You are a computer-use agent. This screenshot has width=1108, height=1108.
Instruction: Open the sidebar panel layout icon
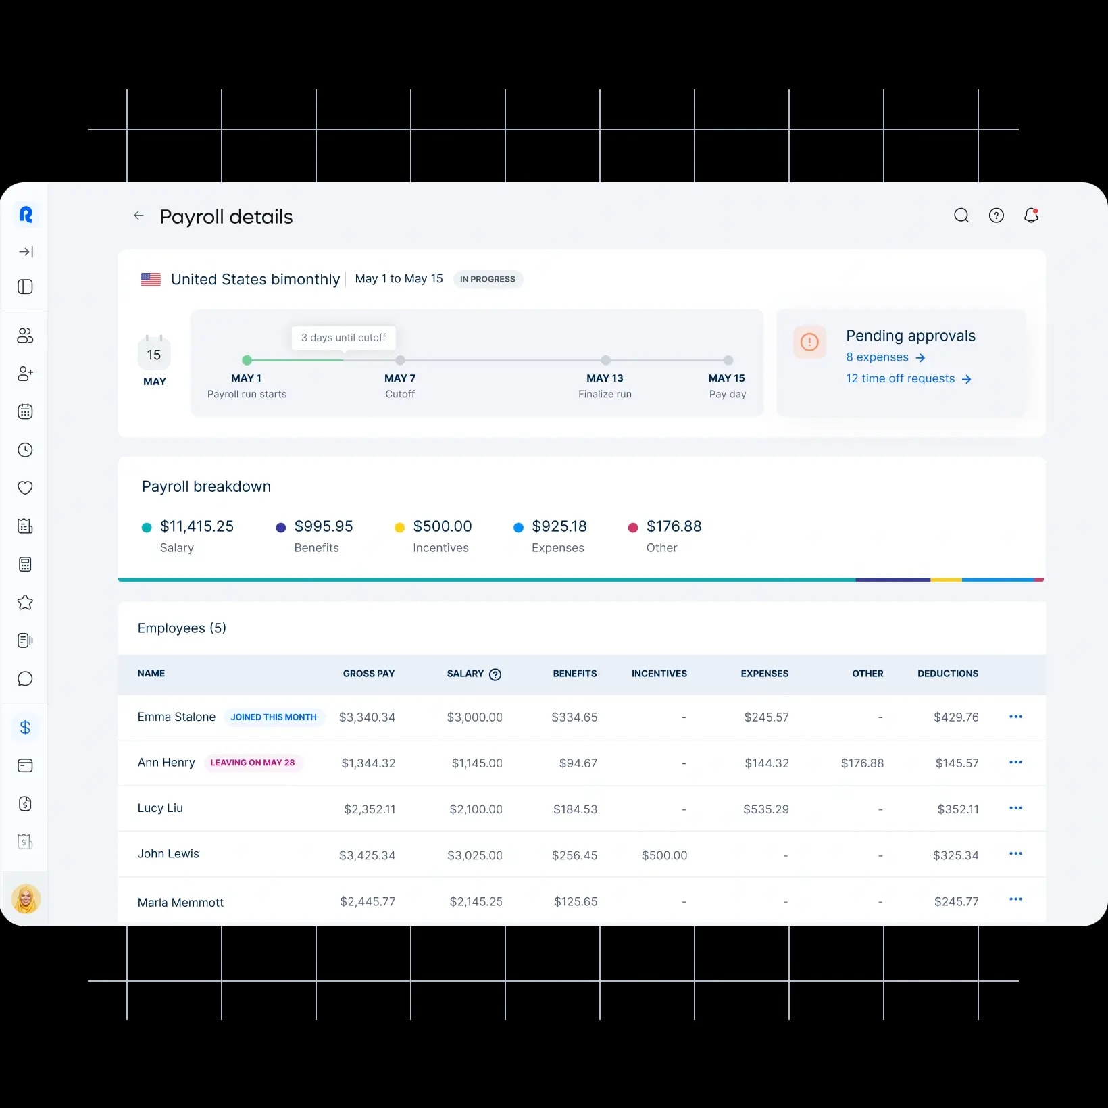[x=25, y=286]
